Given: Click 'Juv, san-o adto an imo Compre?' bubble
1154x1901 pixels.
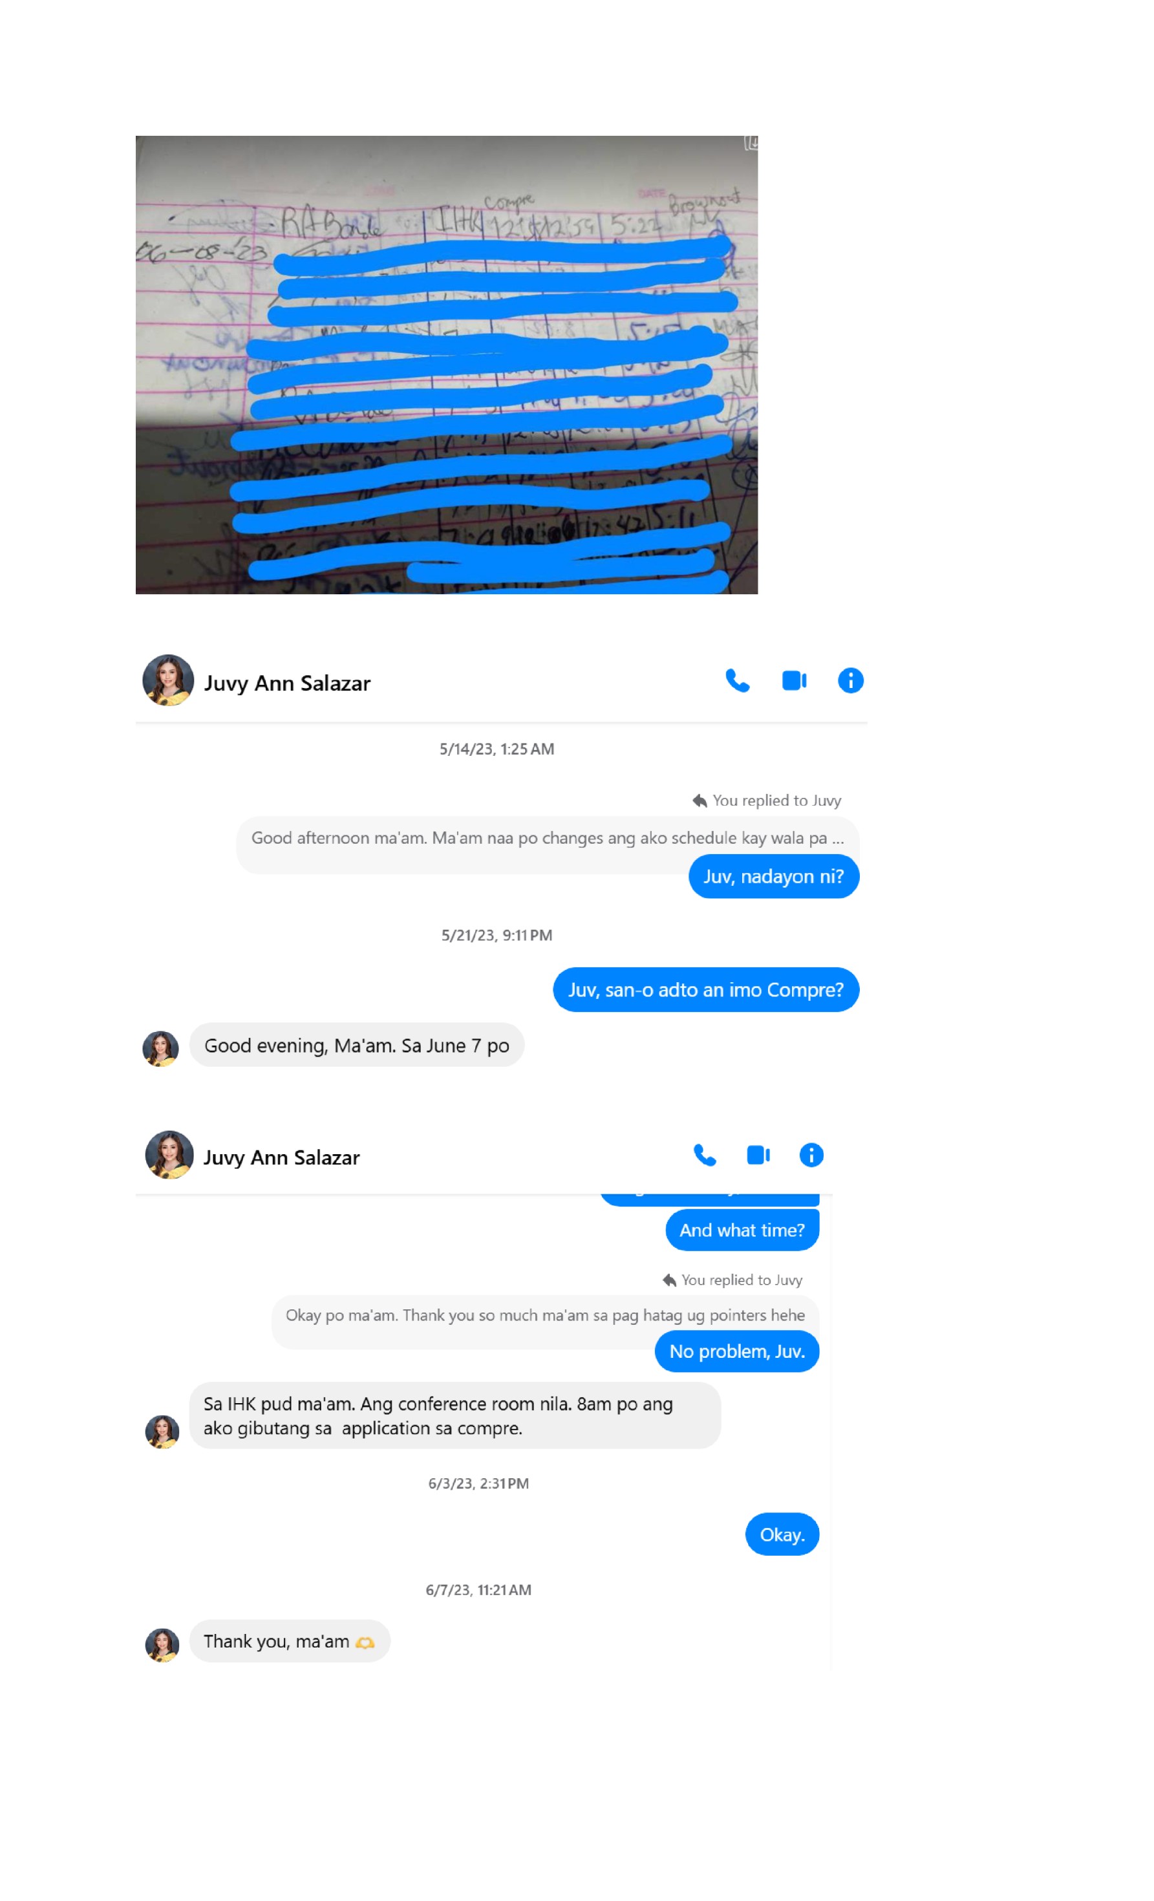Looking at the screenshot, I should tap(706, 990).
